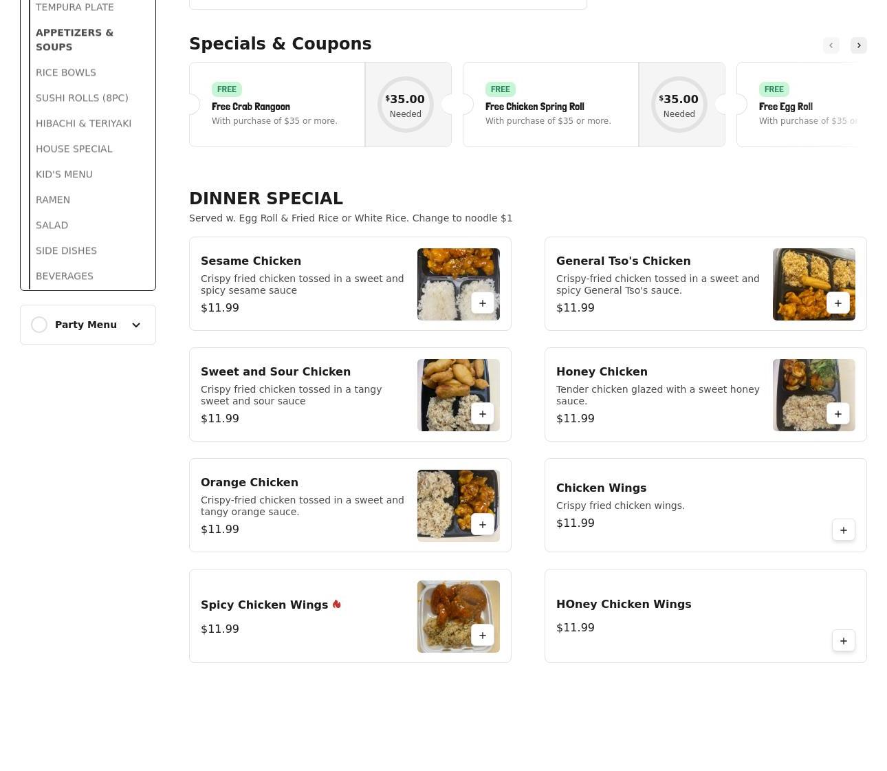Add Sweet and Sour Chicken plus icon
The width and height of the screenshot is (887, 771).
pos(483,414)
